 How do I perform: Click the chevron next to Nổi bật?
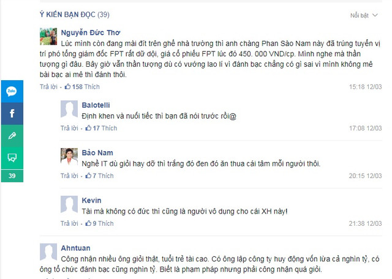coord(375,15)
